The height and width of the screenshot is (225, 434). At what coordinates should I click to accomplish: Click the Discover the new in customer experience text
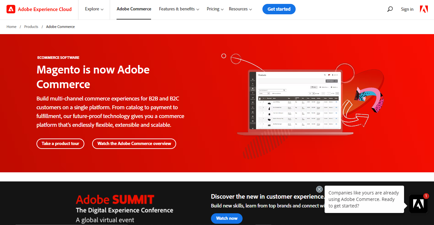[x=268, y=196]
